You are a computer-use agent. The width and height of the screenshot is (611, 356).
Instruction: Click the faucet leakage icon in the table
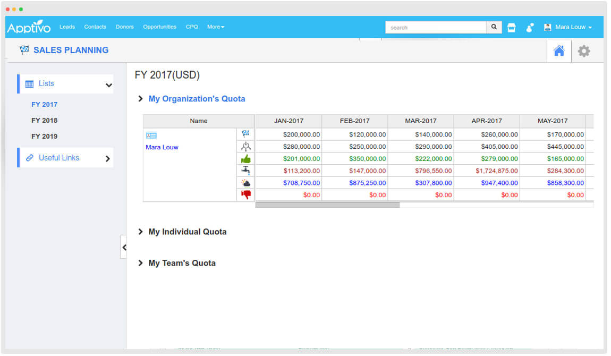(x=245, y=171)
